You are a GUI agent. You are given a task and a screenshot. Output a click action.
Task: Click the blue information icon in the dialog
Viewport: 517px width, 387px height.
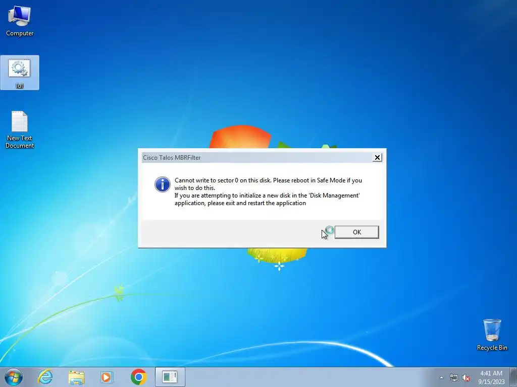163,184
